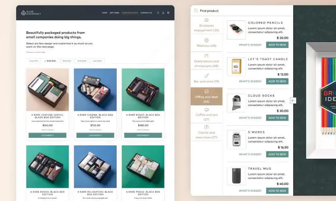Open the SHOP menu item
The height and width of the screenshot is (201, 336).
tap(105, 13)
